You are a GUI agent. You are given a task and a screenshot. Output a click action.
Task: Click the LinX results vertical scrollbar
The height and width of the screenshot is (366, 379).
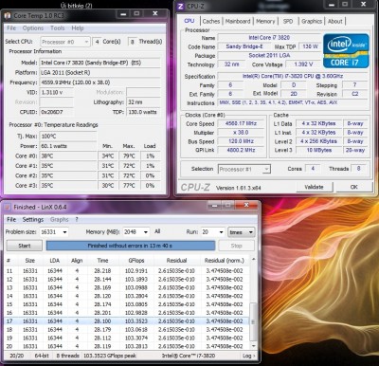(253, 303)
